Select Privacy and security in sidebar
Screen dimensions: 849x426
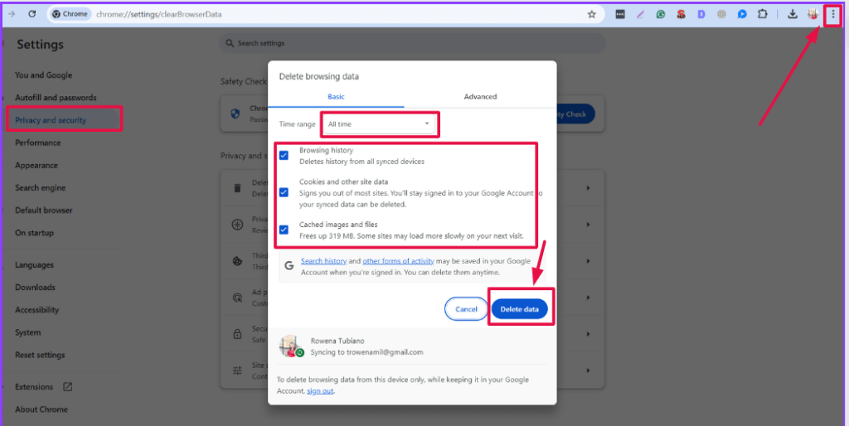click(51, 120)
